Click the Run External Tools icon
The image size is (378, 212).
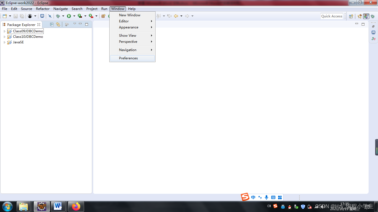tap(91, 16)
